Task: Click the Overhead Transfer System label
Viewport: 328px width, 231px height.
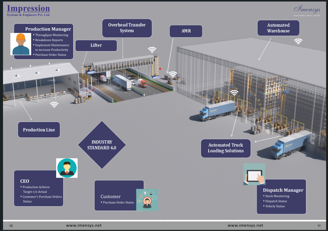Action: coord(127,28)
